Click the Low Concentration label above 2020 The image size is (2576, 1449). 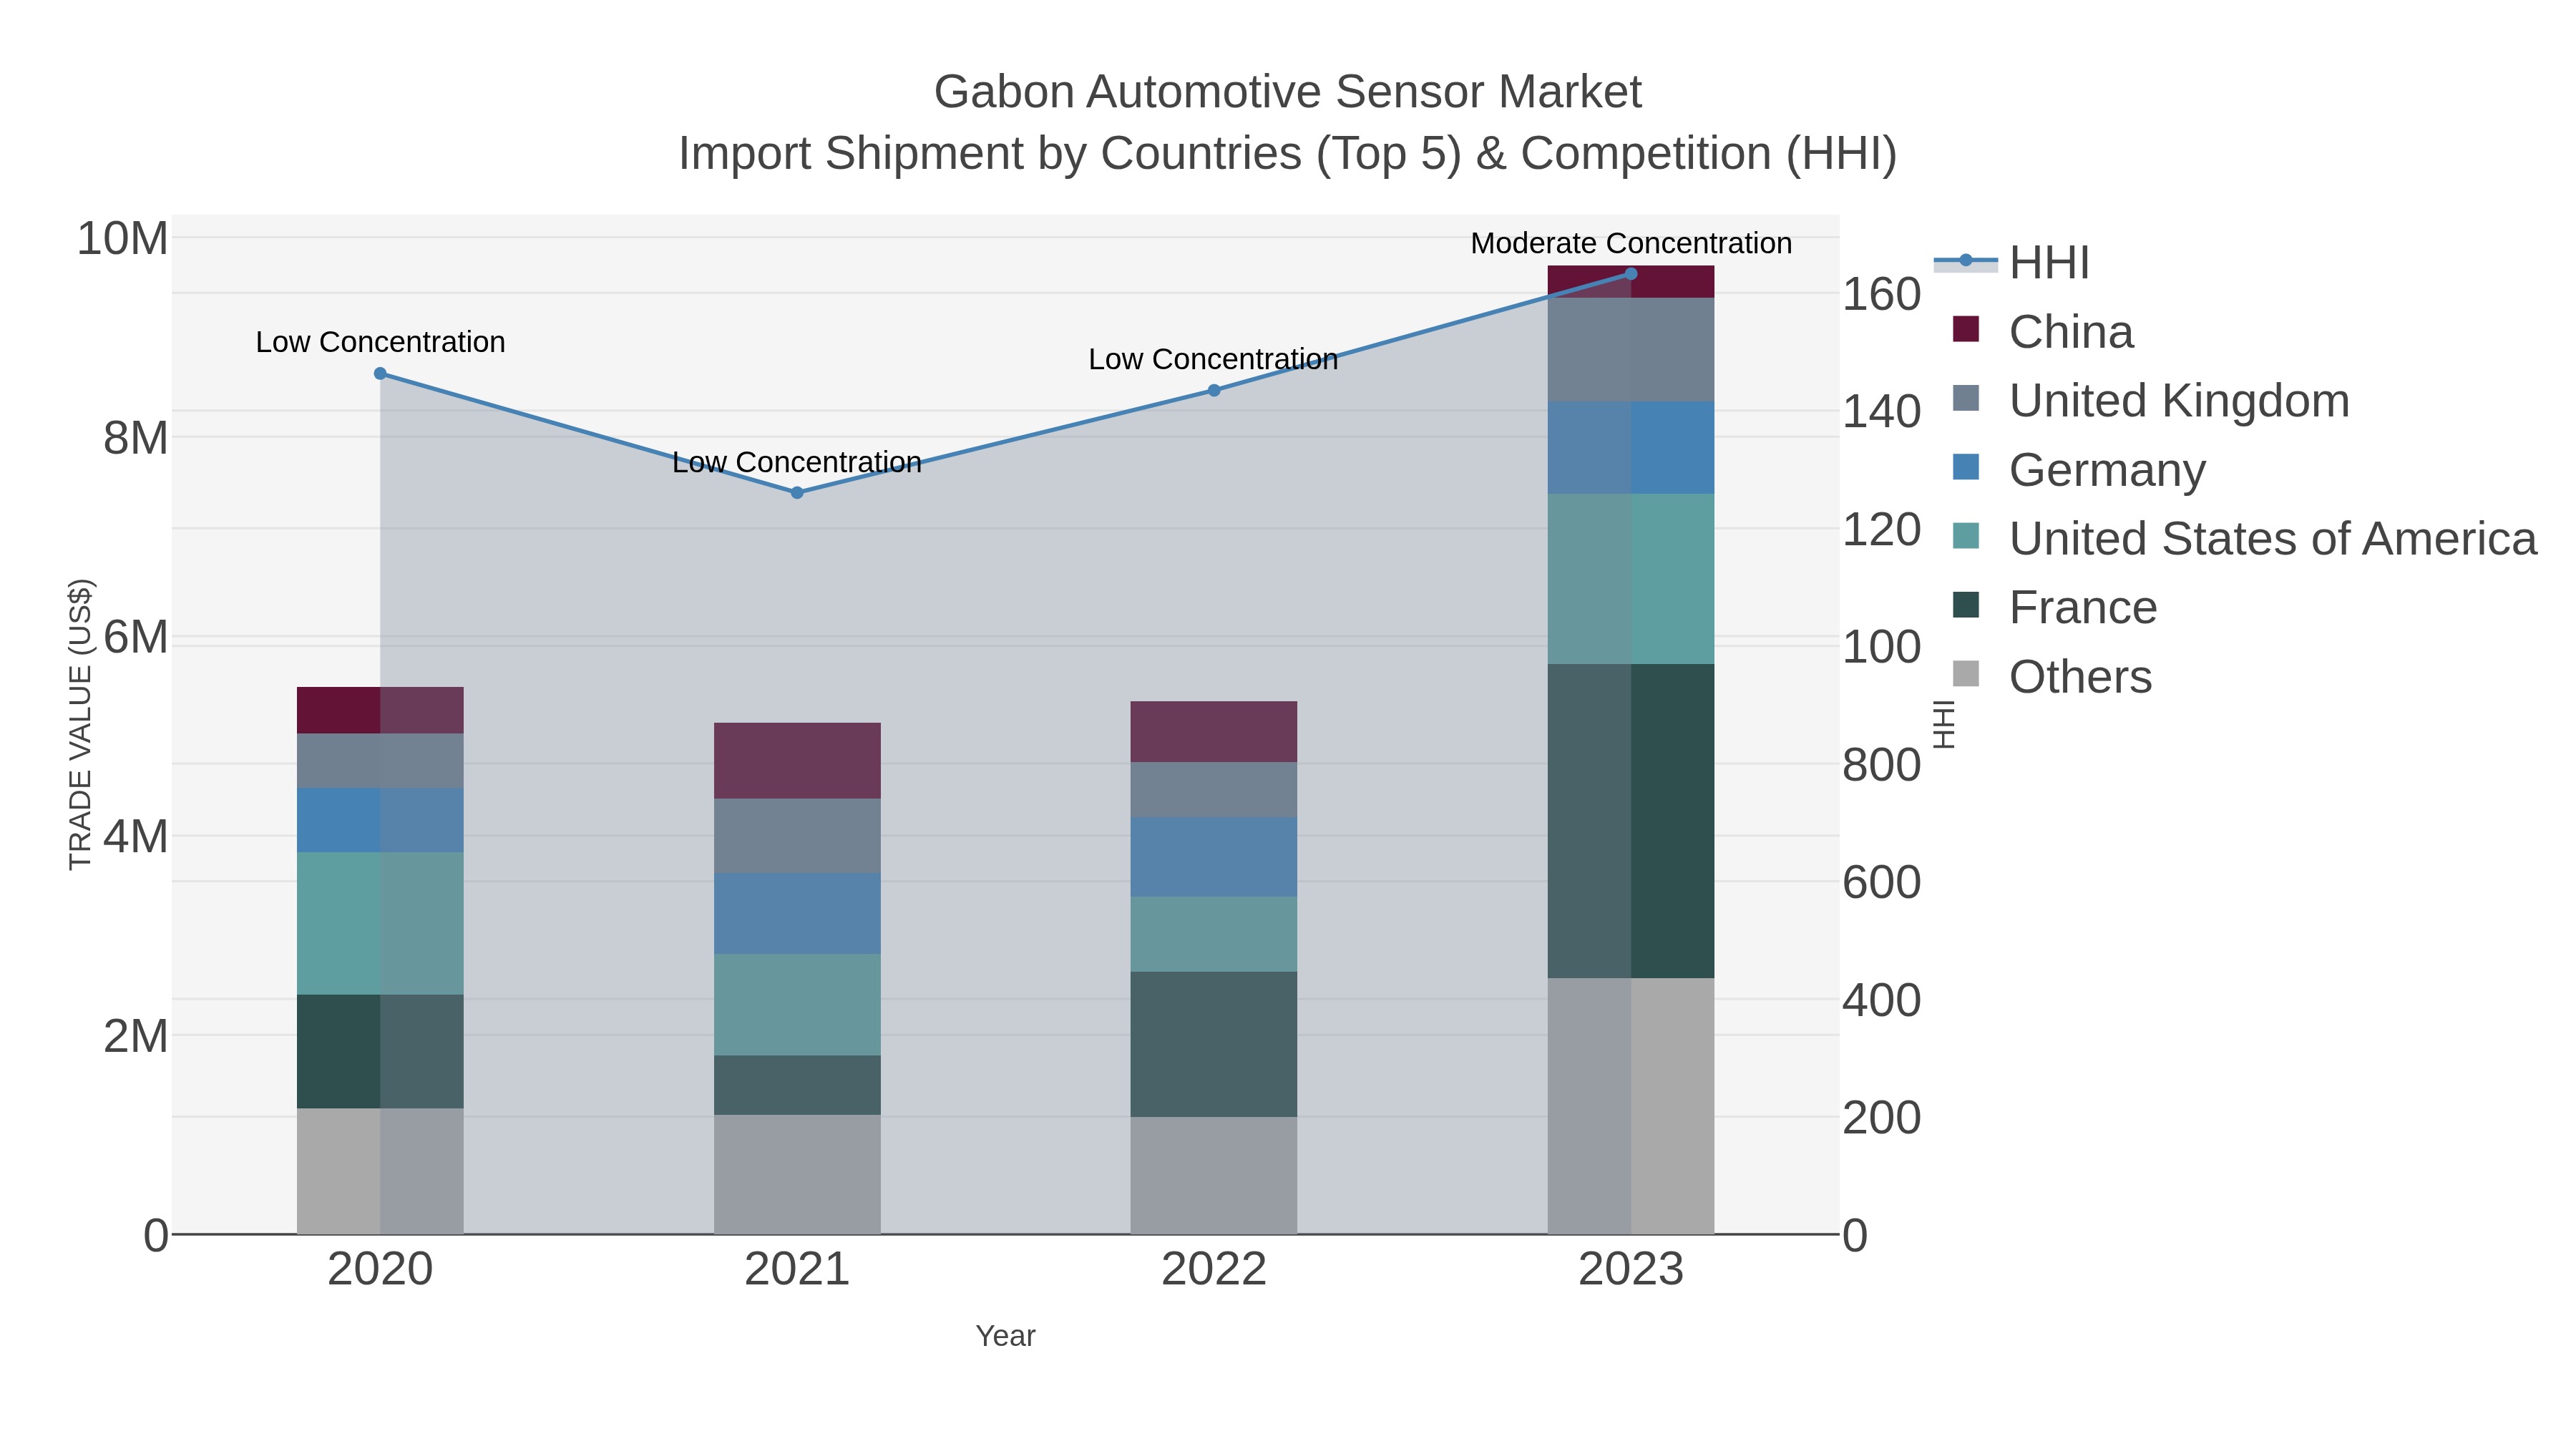(x=380, y=342)
